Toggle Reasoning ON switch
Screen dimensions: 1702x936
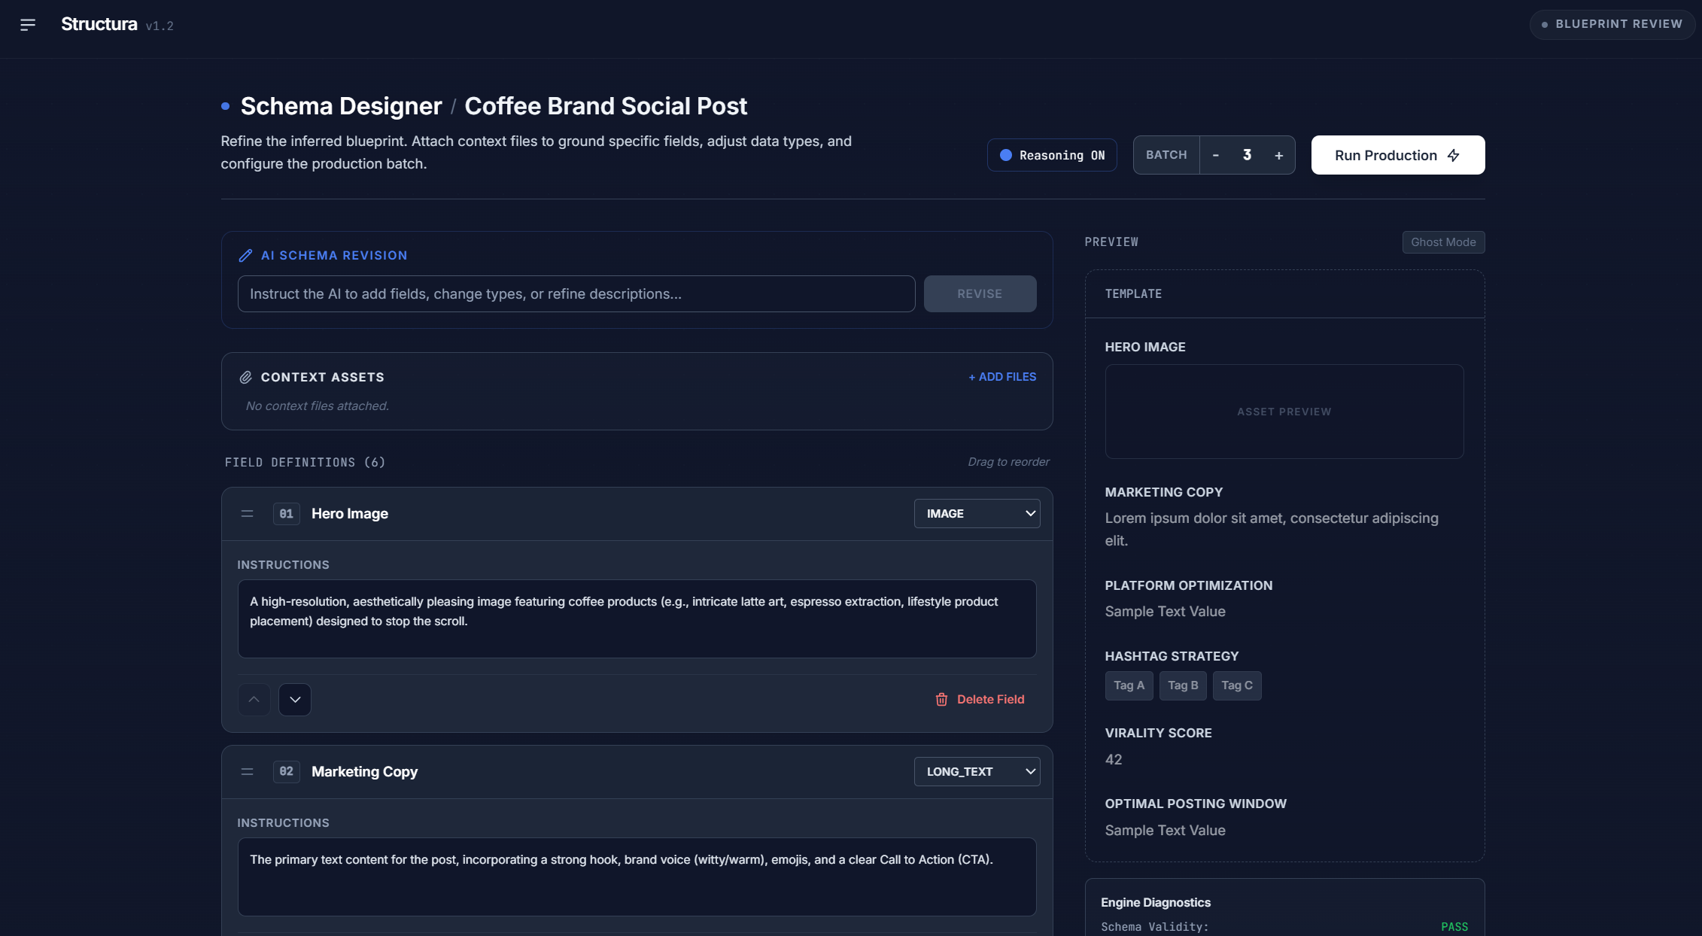coord(1052,155)
